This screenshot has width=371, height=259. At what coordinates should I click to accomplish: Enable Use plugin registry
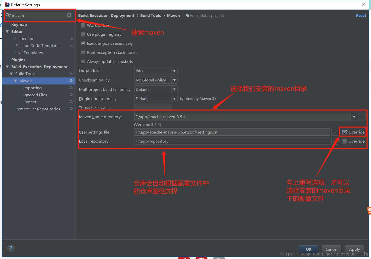pos(83,34)
